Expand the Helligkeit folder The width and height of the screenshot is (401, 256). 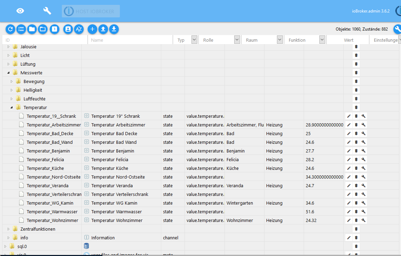pyautogui.click(x=11, y=90)
